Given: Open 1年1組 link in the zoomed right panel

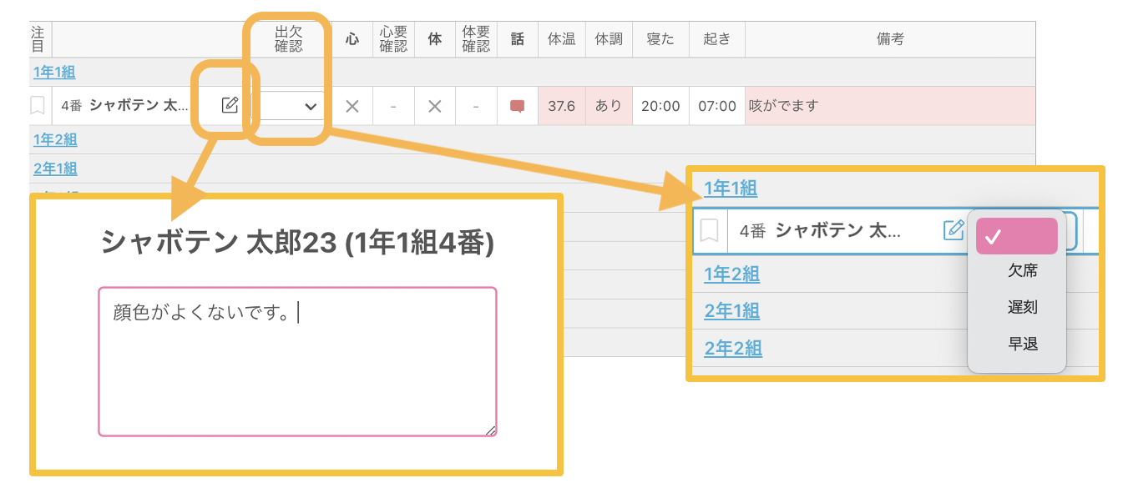Looking at the screenshot, I should tap(731, 189).
